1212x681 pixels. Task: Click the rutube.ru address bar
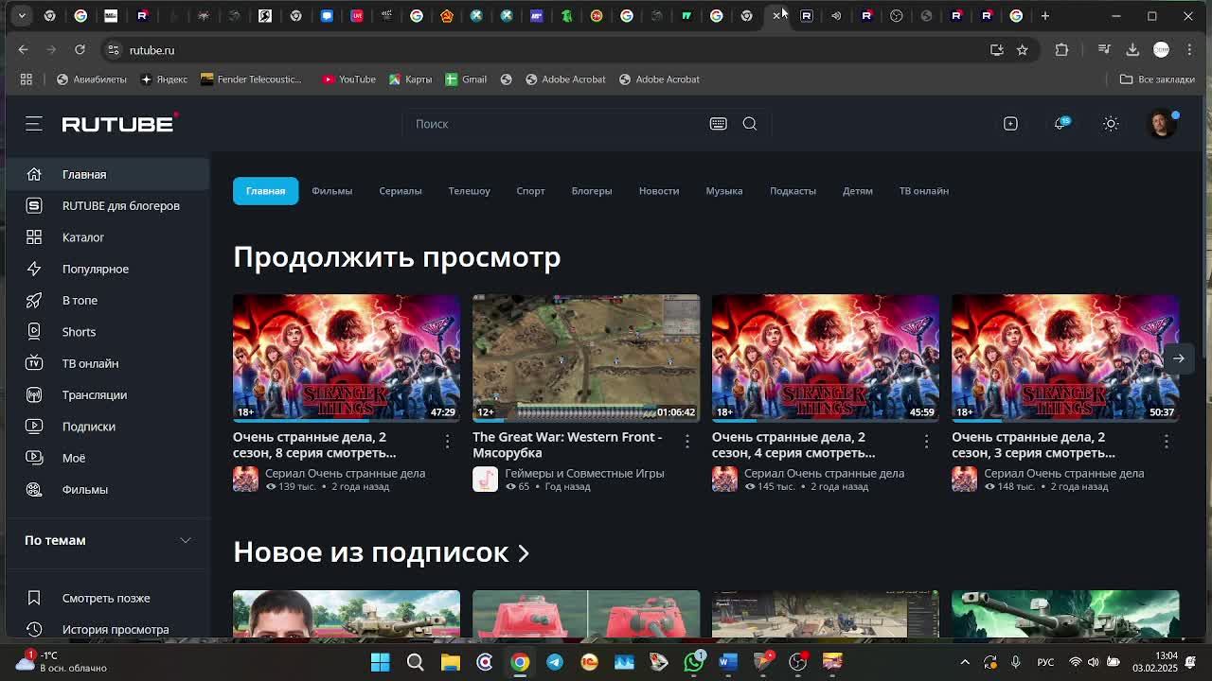click(x=549, y=50)
